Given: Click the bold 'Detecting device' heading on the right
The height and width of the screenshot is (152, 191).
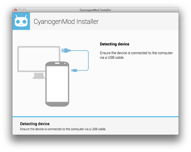Looking at the screenshot, I should click(114, 44).
